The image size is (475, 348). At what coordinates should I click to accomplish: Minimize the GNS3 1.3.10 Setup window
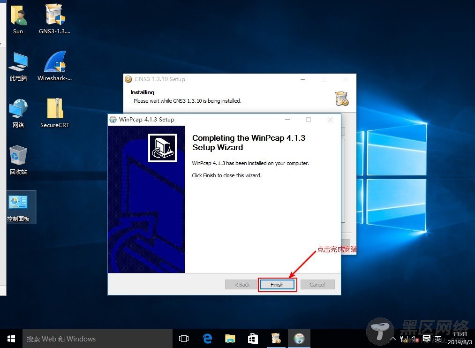(x=303, y=79)
